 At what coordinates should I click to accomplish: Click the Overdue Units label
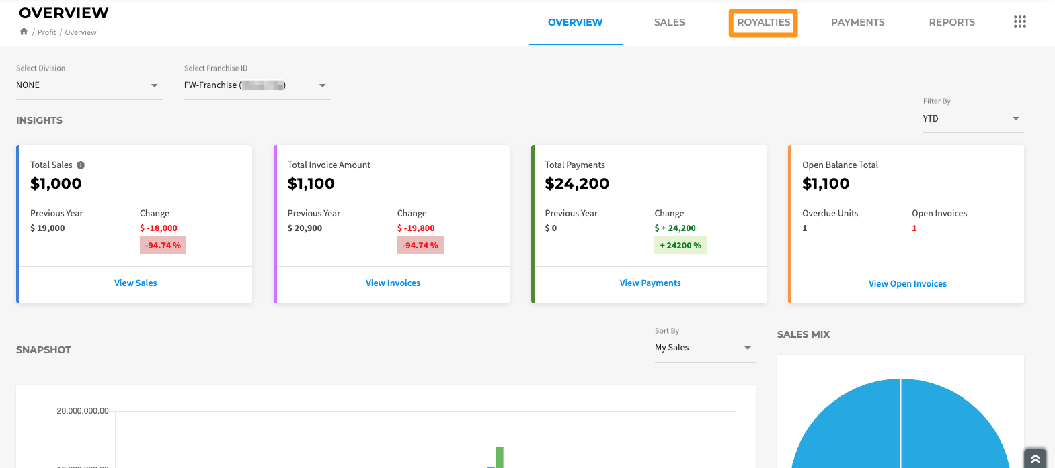(830, 214)
